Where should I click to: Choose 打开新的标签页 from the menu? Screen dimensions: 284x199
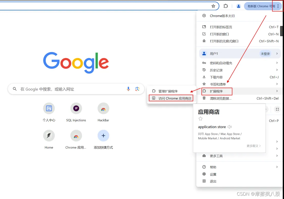[240, 27]
